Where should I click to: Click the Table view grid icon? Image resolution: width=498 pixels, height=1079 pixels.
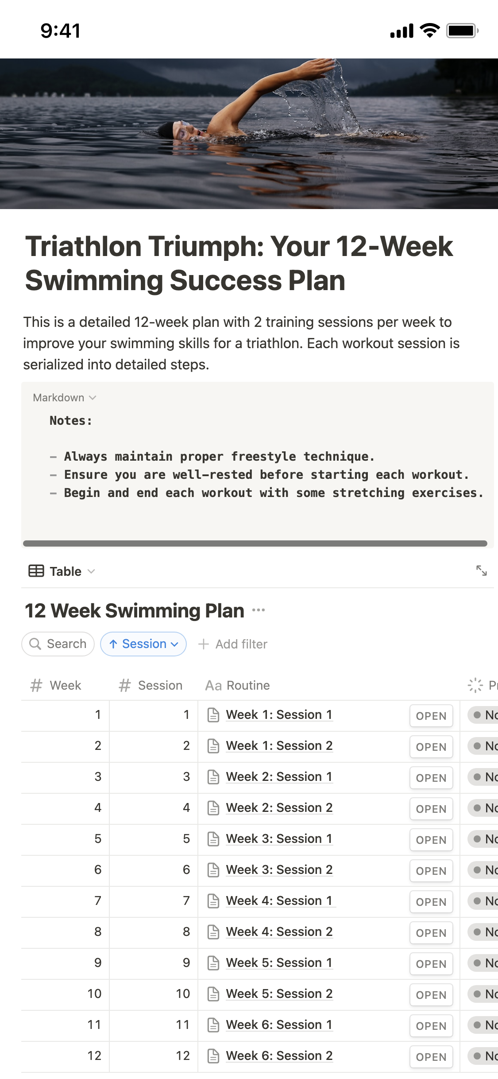(x=36, y=571)
